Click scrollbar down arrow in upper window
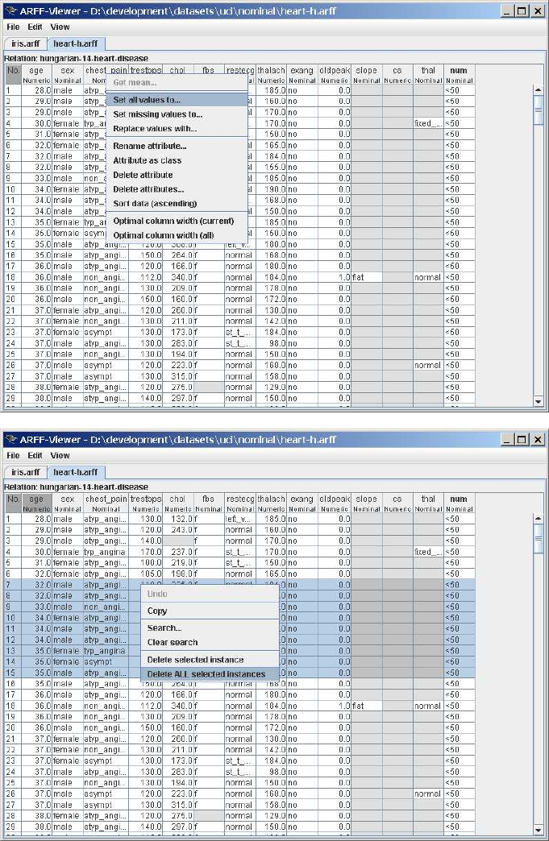 pos(539,401)
